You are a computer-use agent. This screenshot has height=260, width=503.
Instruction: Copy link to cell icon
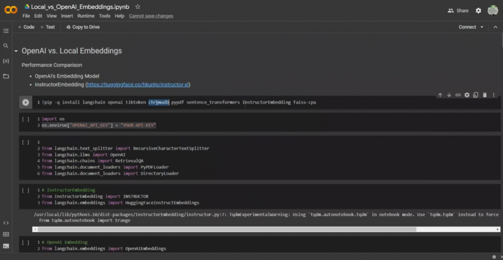click(458, 95)
